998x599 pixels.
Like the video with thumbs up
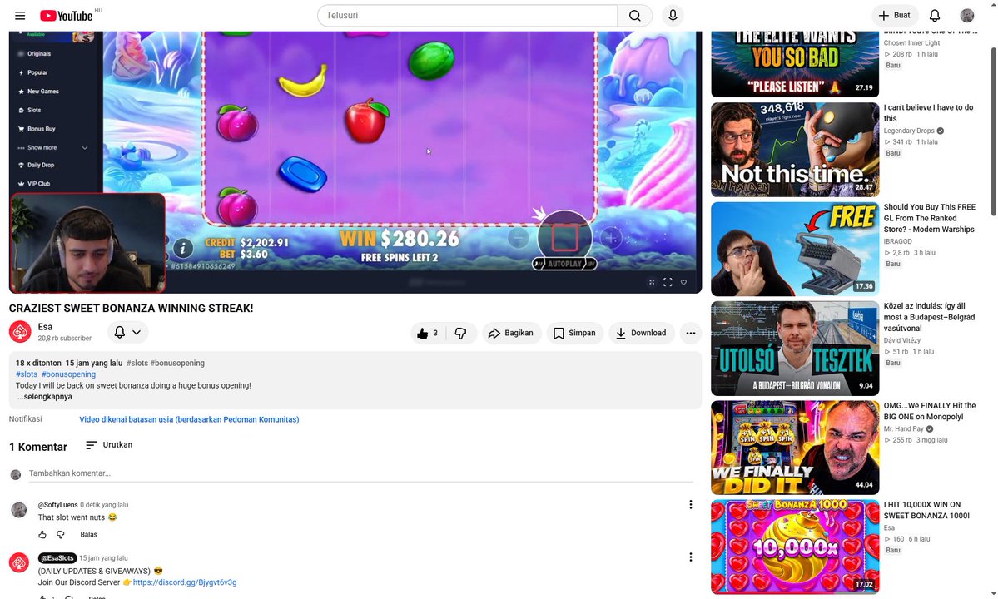[429, 333]
